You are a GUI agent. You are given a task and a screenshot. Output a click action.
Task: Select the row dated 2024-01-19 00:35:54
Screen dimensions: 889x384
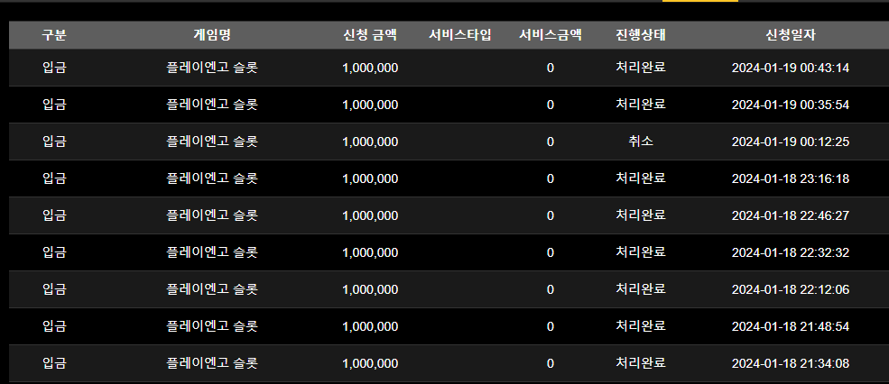click(x=449, y=105)
